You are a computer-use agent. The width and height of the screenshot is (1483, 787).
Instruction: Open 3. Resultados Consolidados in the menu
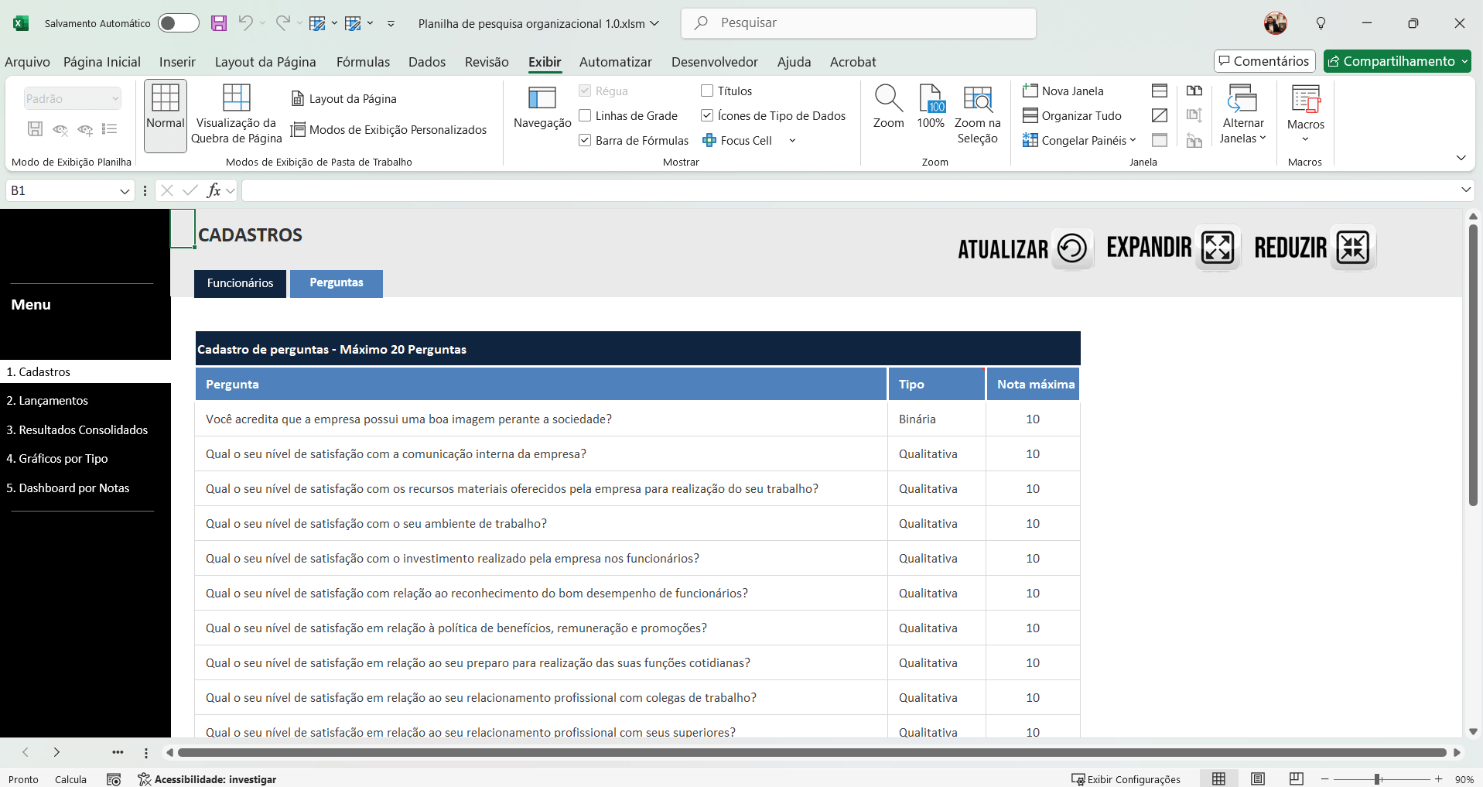[77, 430]
